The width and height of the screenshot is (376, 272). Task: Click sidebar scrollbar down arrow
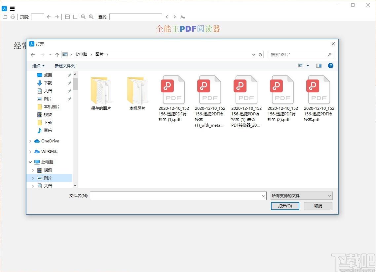pos(75,185)
